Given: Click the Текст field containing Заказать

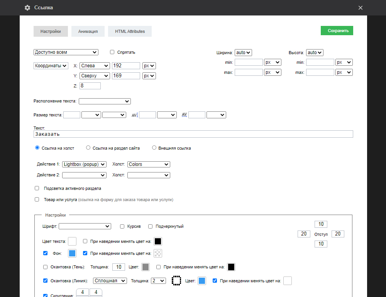Looking at the screenshot, I should [193, 134].
